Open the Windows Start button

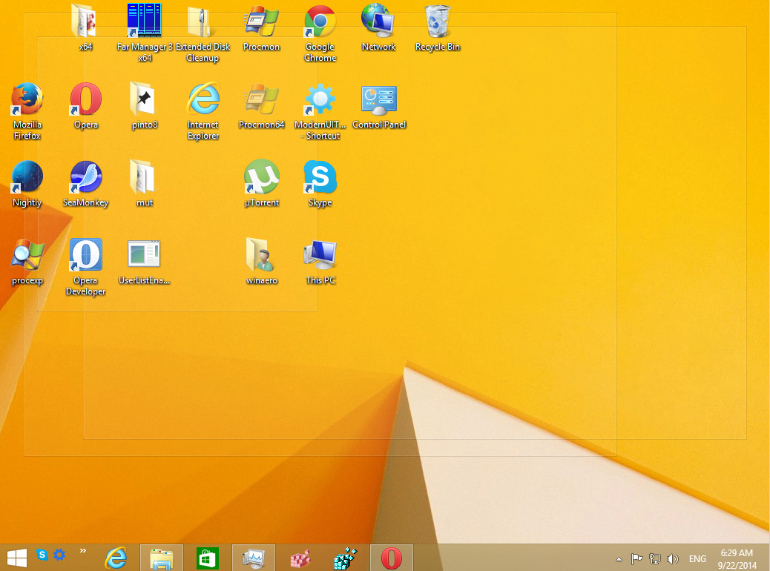pos(17,558)
